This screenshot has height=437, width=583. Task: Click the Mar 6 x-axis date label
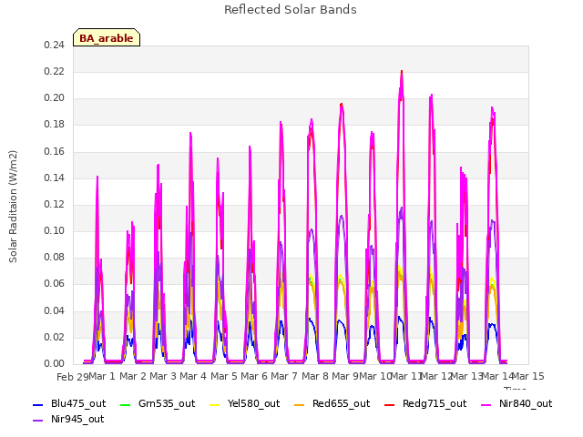[x=254, y=376]
